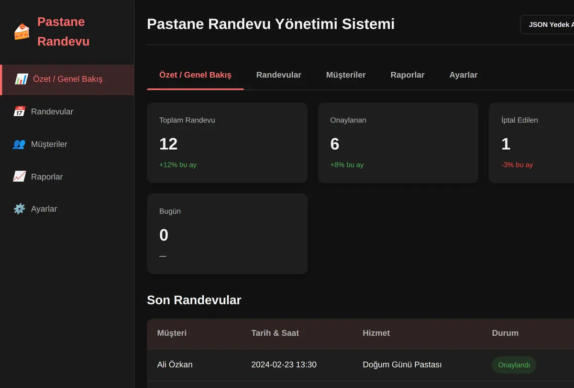The width and height of the screenshot is (574, 388).
Task: Click the JSON Yedek button
Action: tap(547, 24)
